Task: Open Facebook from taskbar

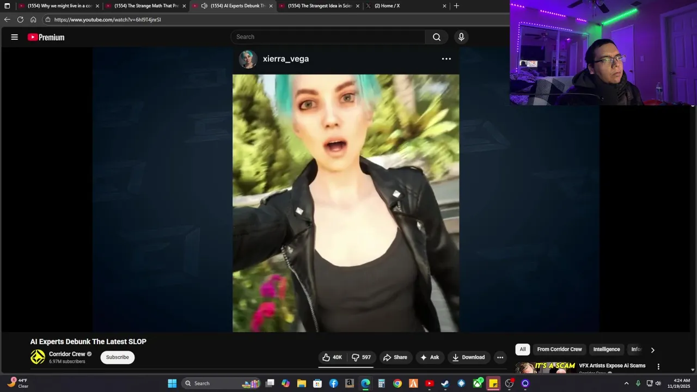Action: pos(333,383)
